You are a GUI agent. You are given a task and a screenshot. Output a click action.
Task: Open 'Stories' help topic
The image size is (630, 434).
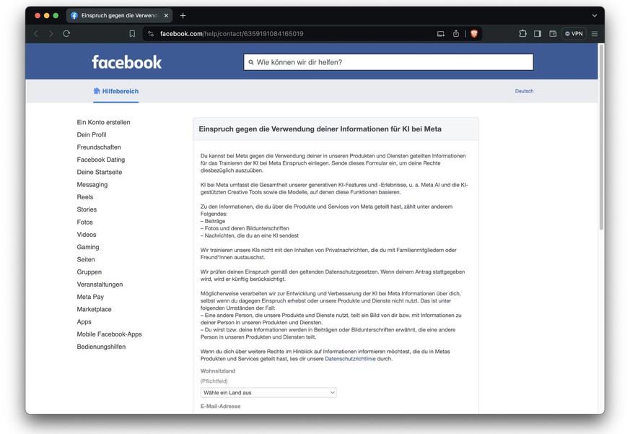point(87,209)
